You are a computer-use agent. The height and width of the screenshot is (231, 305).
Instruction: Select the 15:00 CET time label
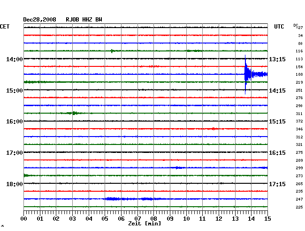(x=15, y=91)
